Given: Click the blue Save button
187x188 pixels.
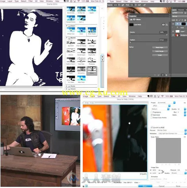Looking at the screenshot, I should coord(145,186).
